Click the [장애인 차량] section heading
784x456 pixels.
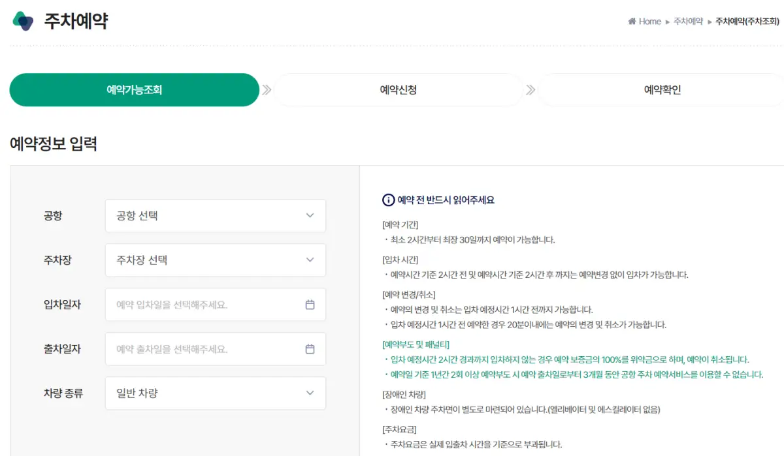(404, 395)
